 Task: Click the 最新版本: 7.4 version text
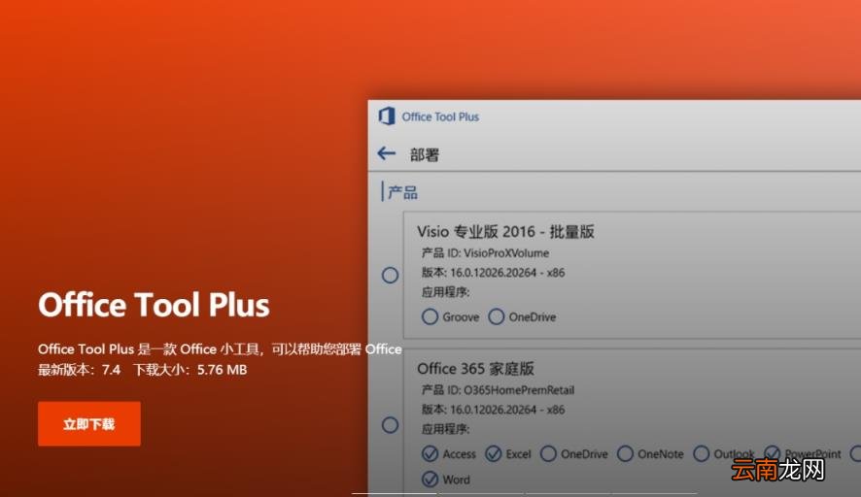[x=79, y=370]
